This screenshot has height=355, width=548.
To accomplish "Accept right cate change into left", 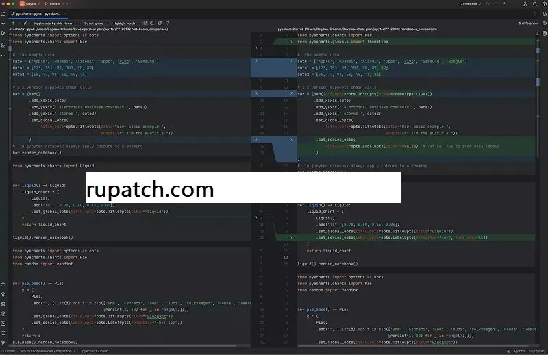I will (291, 61).
